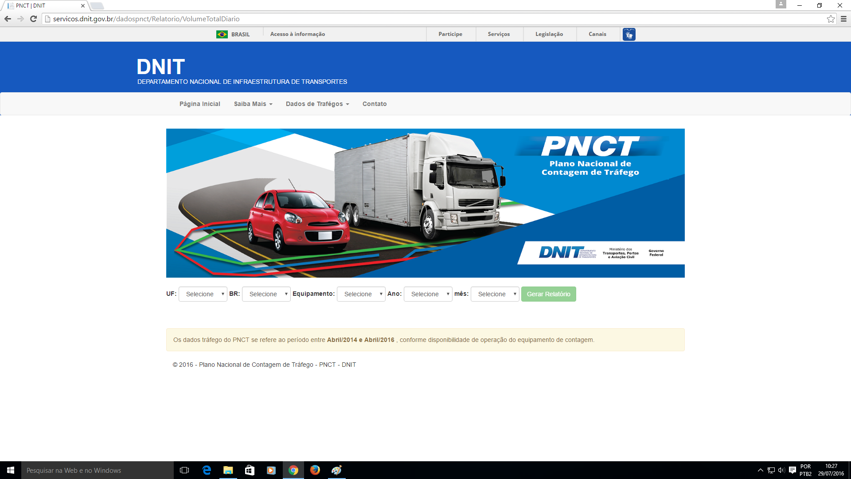The image size is (851, 479).
Task: Open File Explorer from the taskbar
Action: click(x=228, y=470)
